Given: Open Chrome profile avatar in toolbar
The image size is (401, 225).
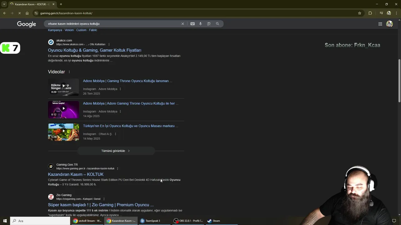Looking at the screenshot, I should click(389, 13).
